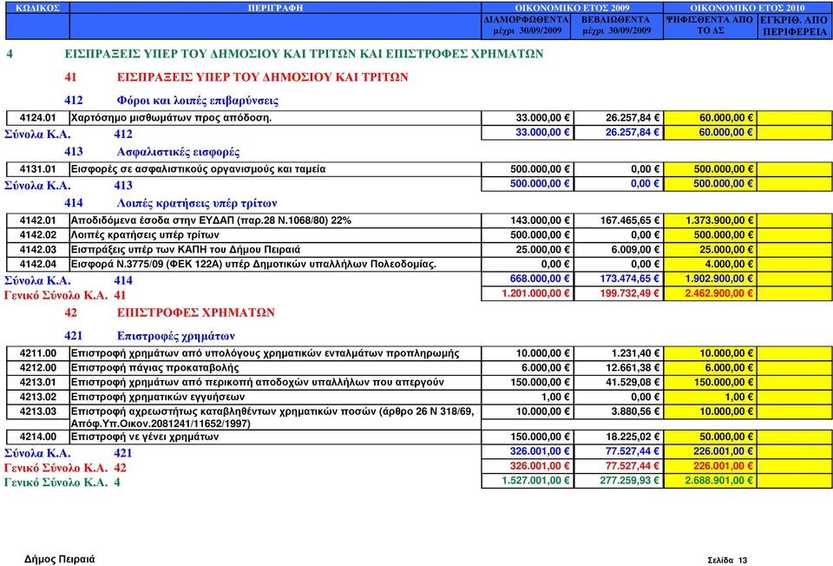Viewport: 833px width, 566px height.
Task: Select the ΟΙΚΟΝΟΜΙΚΟ ΕΤΟΣ 2010 header
Action: 747,8
